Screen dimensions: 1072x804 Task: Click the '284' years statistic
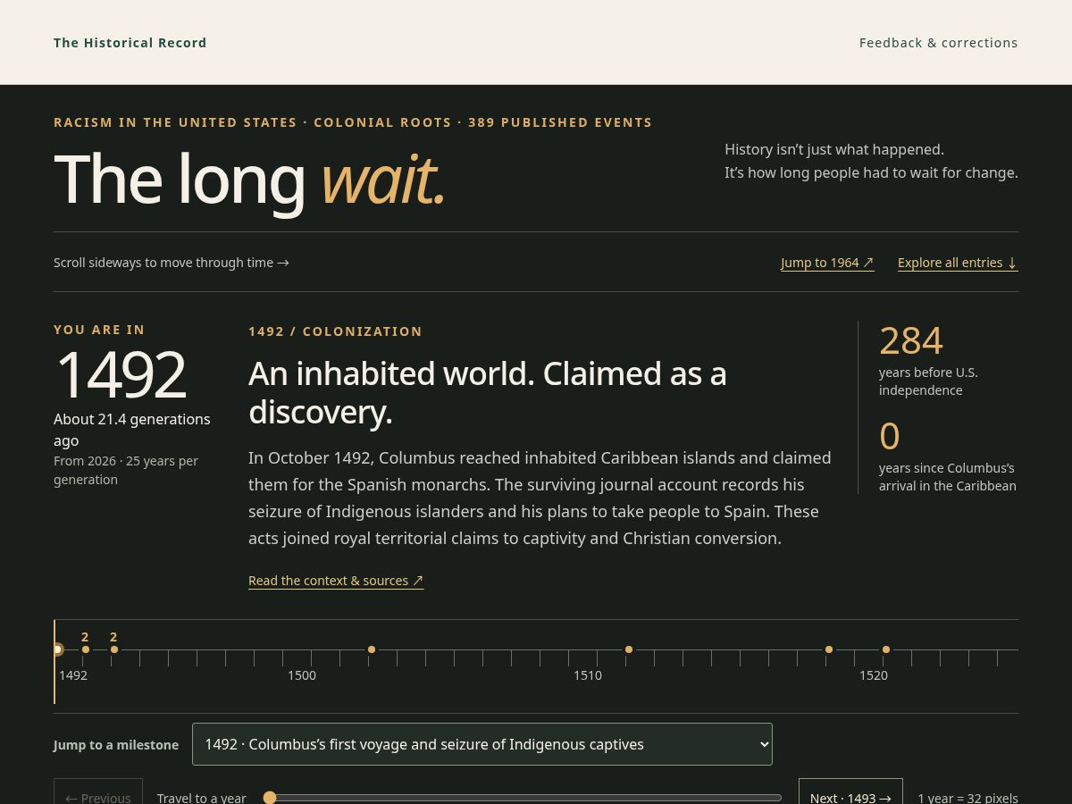coord(911,340)
